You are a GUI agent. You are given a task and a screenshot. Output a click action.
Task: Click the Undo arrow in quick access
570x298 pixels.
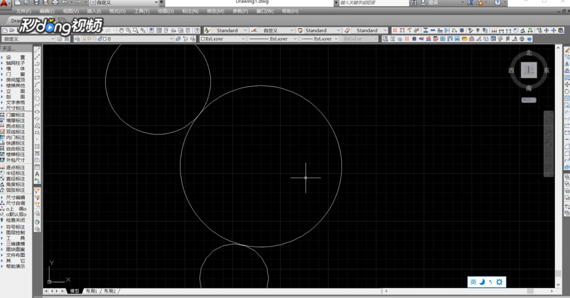(65, 2)
